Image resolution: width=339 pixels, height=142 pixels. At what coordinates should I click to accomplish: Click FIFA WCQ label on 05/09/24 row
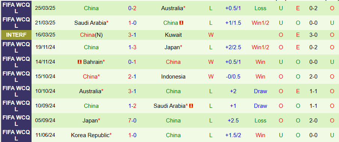[x=16, y=120]
